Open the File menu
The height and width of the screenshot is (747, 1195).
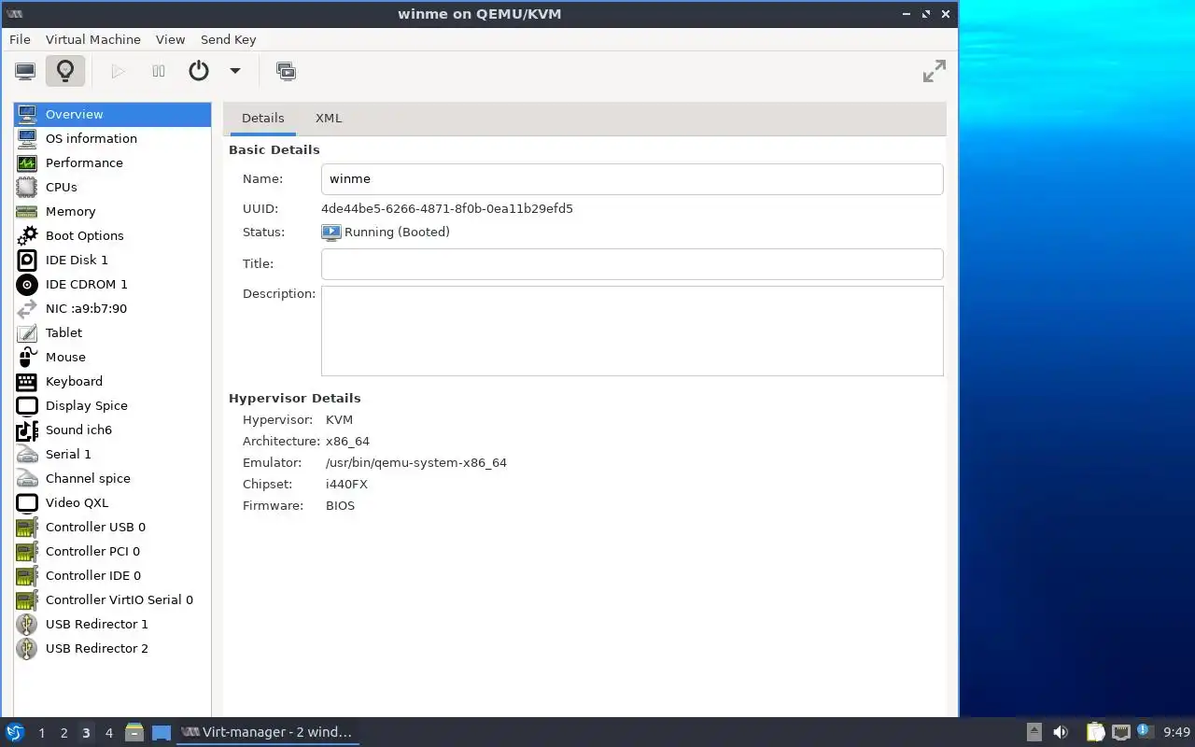coord(20,39)
